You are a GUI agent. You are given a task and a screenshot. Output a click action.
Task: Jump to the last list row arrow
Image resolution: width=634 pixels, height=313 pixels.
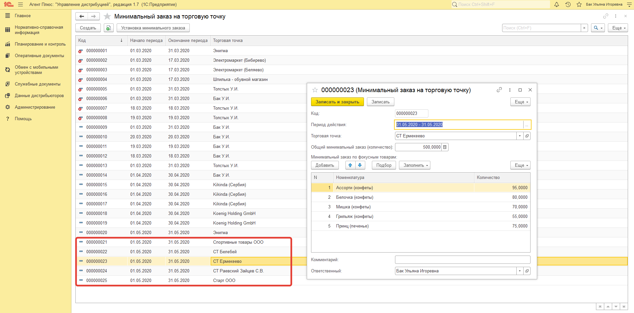(x=624, y=307)
